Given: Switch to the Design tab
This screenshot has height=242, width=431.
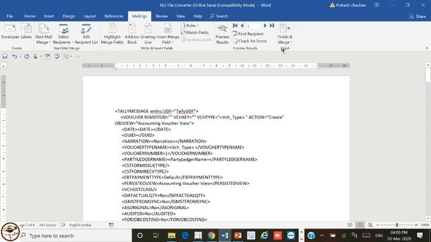Looking at the screenshot, I should pyautogui.click(x=69, y=16).
